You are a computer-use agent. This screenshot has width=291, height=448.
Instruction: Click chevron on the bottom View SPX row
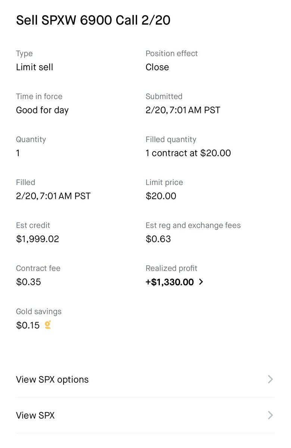pyautogui.click(x=270, y=415)
